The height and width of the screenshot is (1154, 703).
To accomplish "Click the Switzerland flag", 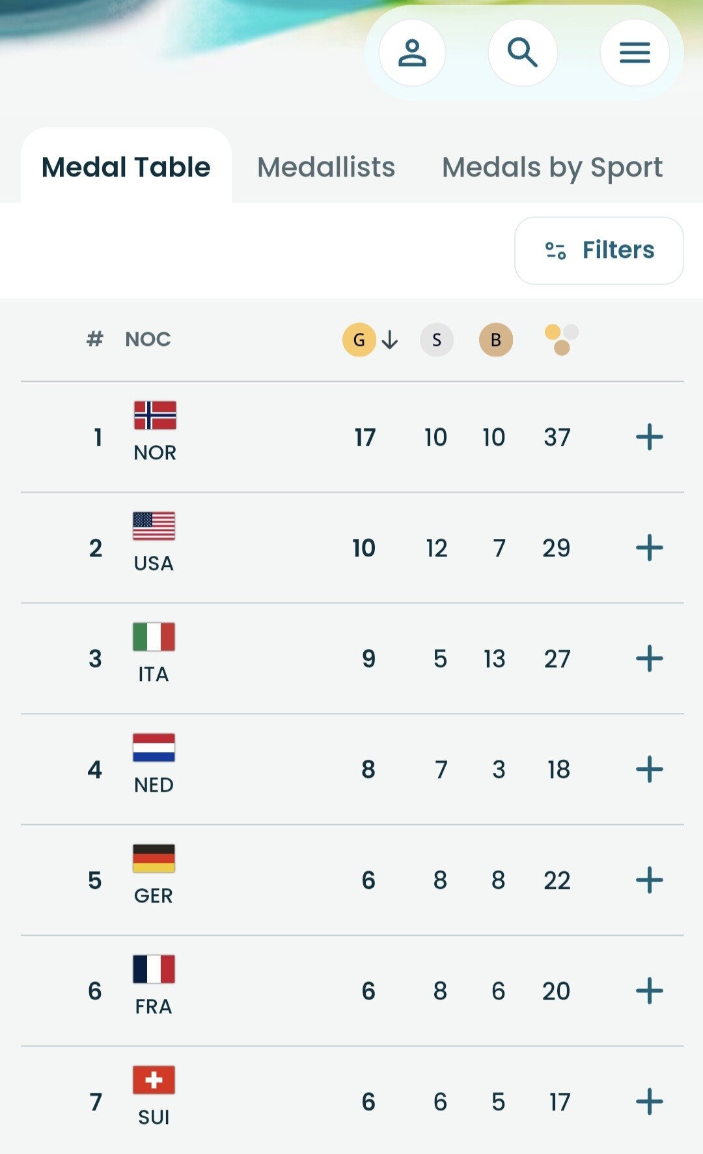I will (x=154, y=1080).
